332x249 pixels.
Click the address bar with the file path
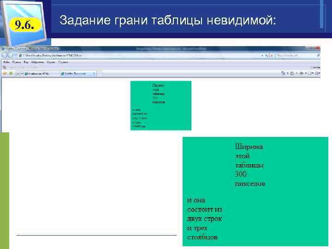tap(140, 55)
